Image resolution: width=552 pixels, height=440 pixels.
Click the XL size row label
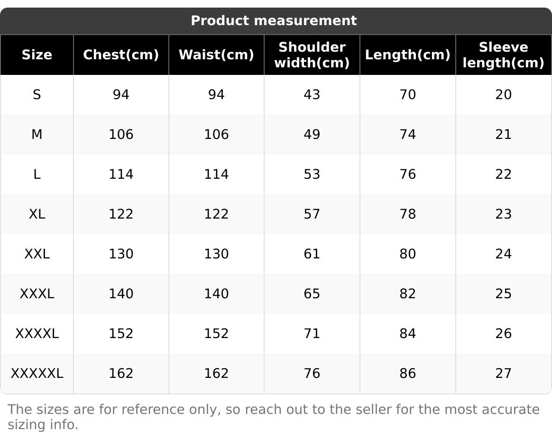37,214
